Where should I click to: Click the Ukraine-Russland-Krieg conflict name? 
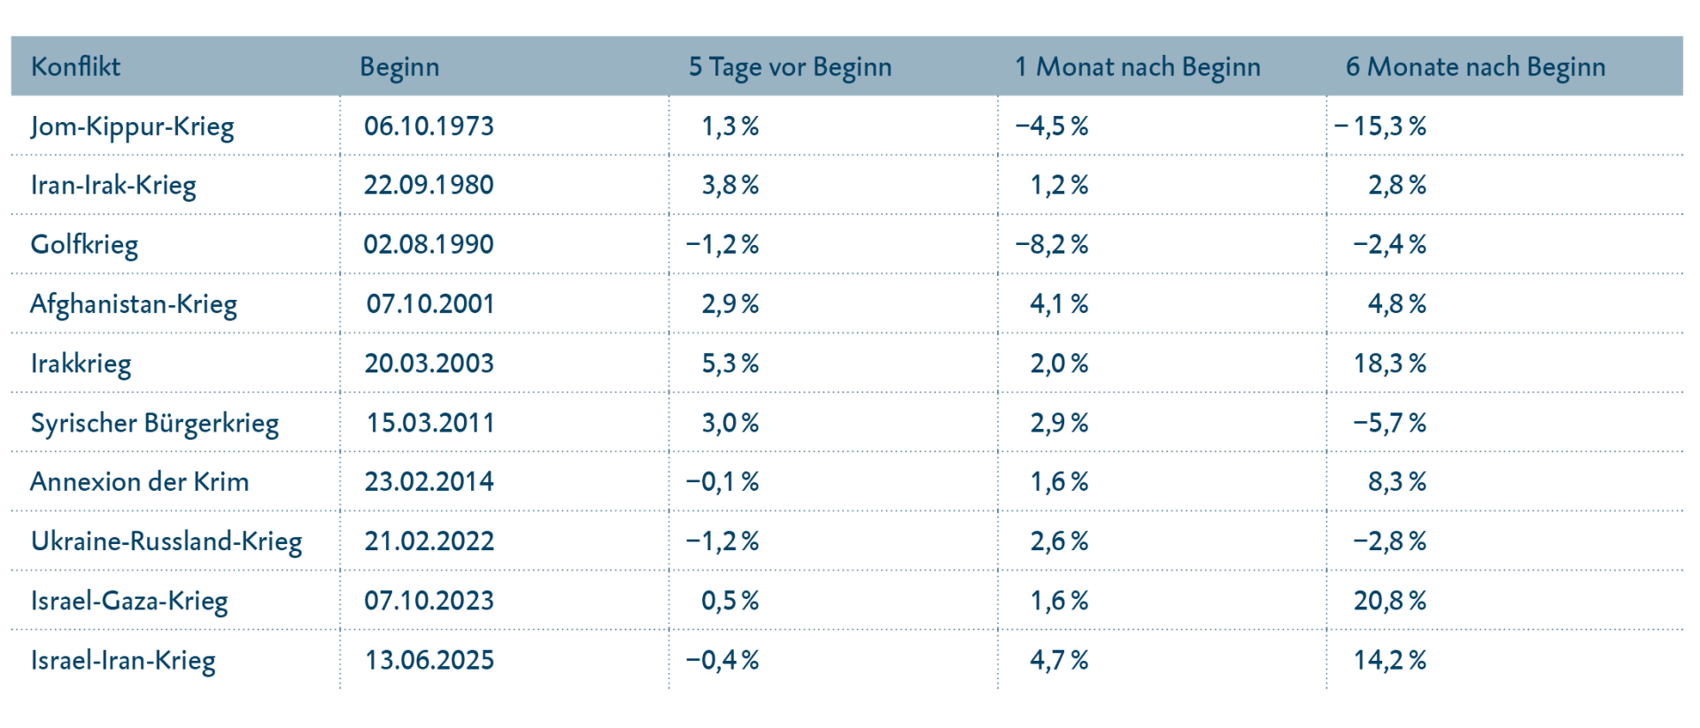(166, 541)
